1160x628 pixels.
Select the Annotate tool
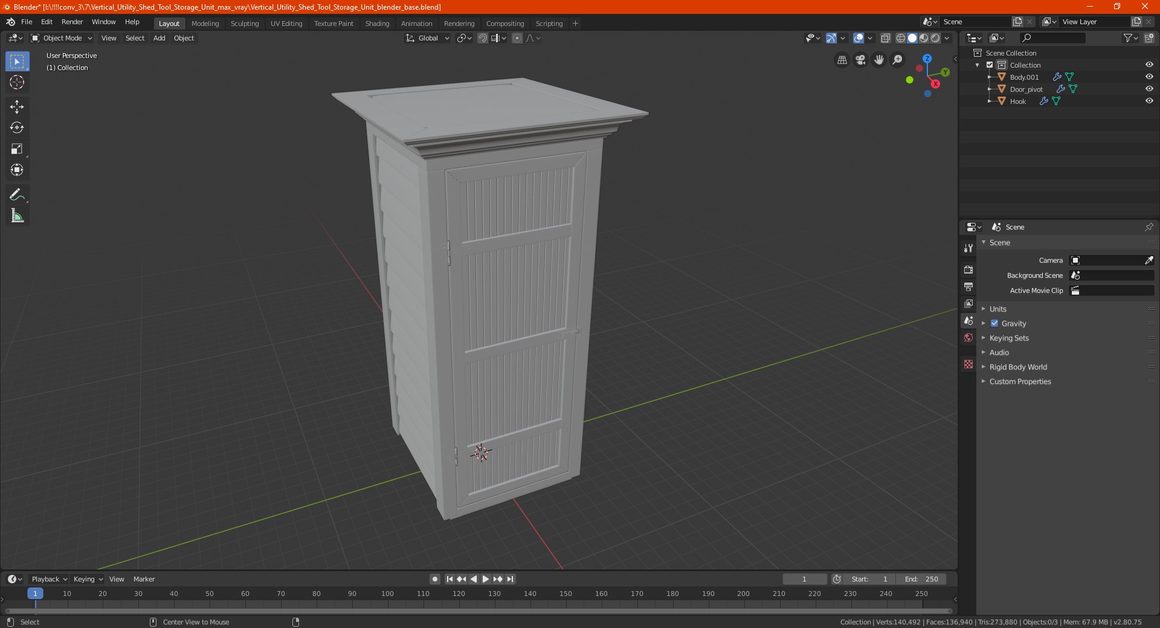click(x=17, y=194)
